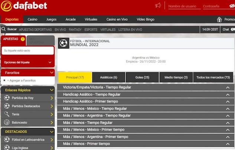235x150 pixels.
Task: Click the 14:09 CEST clock
Action: 210,30
